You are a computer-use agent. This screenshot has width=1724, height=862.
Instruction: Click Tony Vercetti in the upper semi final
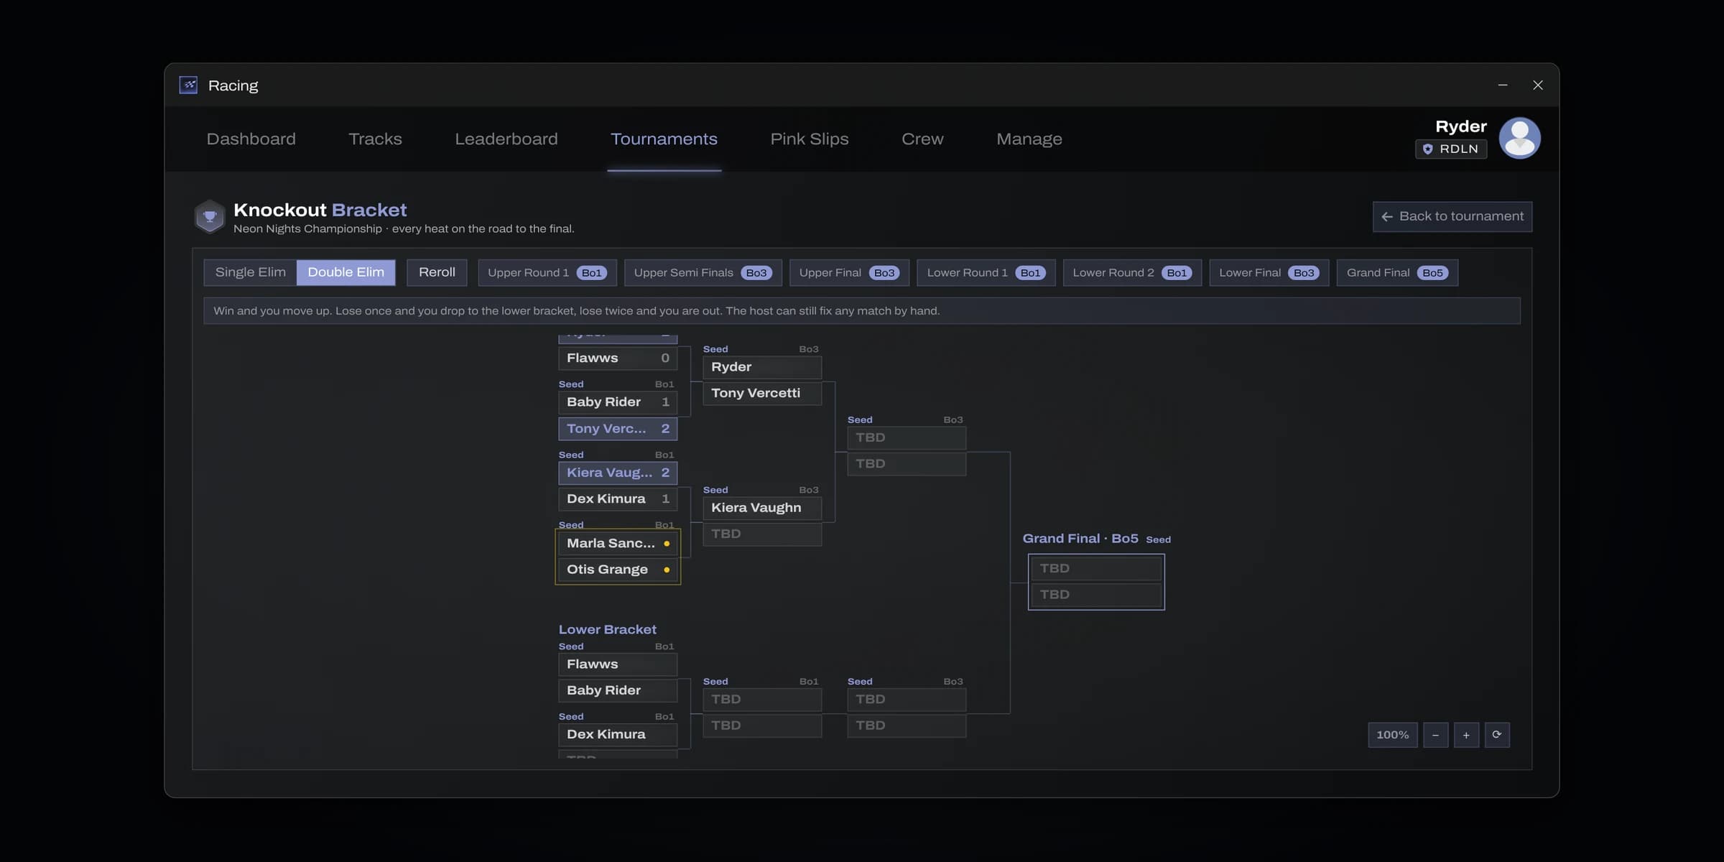pos(762,394)
